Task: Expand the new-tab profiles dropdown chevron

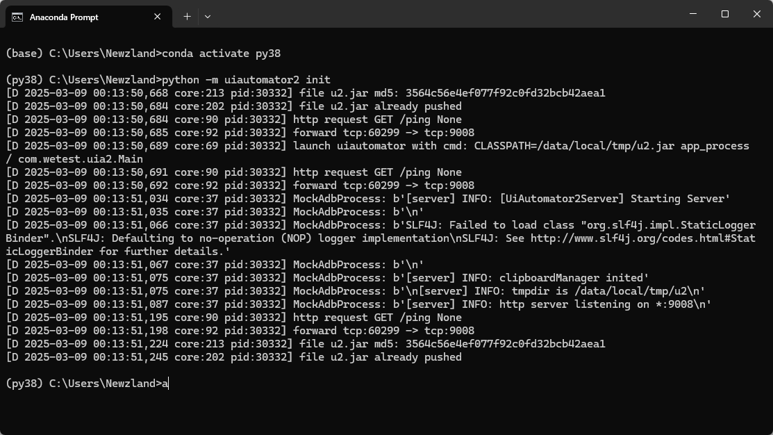Action: click(x=208, y=17)
